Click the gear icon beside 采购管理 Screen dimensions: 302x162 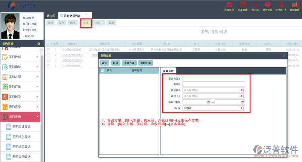pyautogui.click(x=39, y=44)
